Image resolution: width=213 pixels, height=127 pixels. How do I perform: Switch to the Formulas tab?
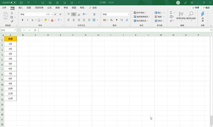point(49,8)
